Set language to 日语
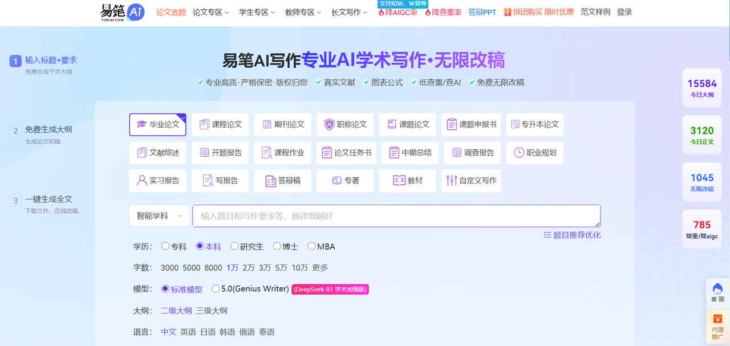 click(208, 332)
